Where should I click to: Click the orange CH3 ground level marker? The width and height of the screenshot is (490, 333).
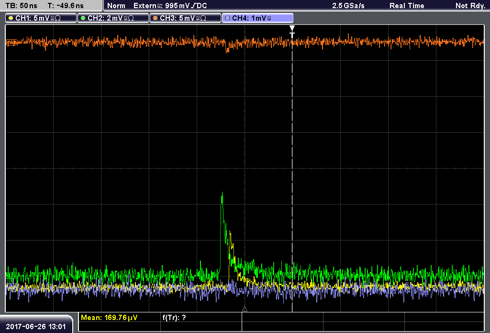(x=11, y=43)
